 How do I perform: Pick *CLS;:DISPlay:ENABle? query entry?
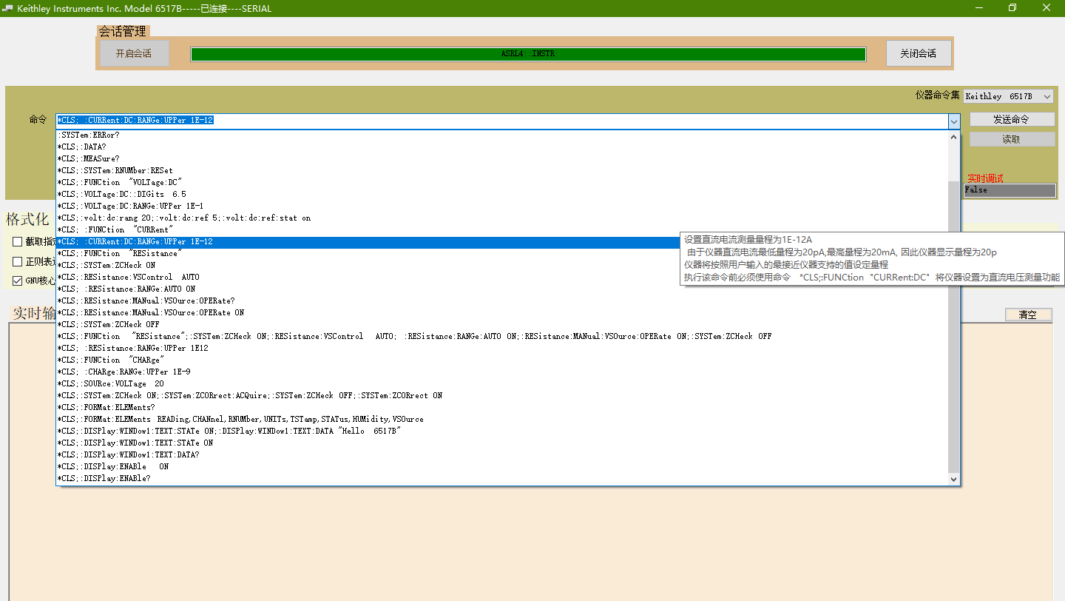pos(502,478)
